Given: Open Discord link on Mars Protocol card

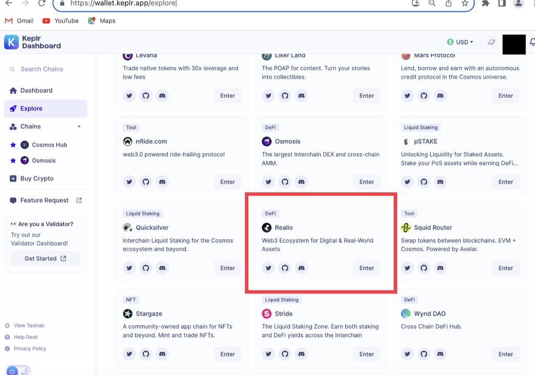Looking at the screenshot, I should coord(440,95).
